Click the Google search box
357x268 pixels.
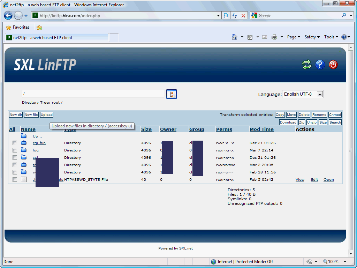[x=299, y=15]
